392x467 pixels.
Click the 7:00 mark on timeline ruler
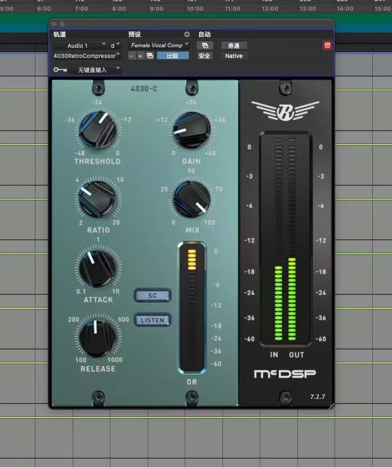pyautogui.click(x=81, y=8)
